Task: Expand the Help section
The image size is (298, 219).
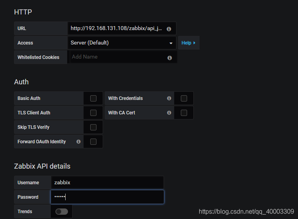Action: [x=189, y=43]
